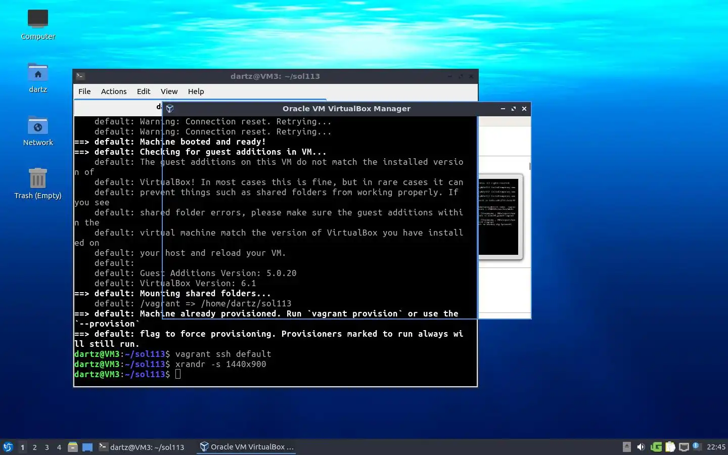Click the green update notifier tray icon

656,447
